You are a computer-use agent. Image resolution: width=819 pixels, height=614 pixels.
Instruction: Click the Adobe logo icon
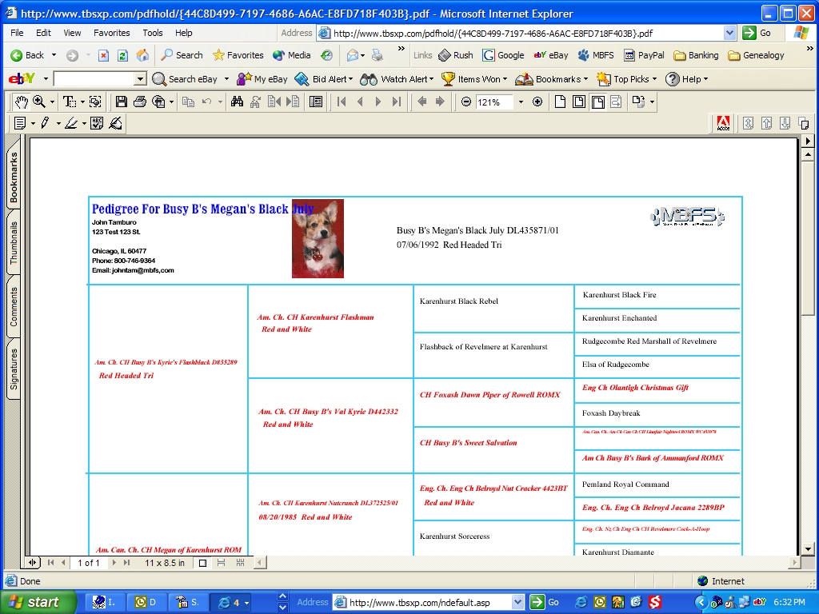point(723,123)
